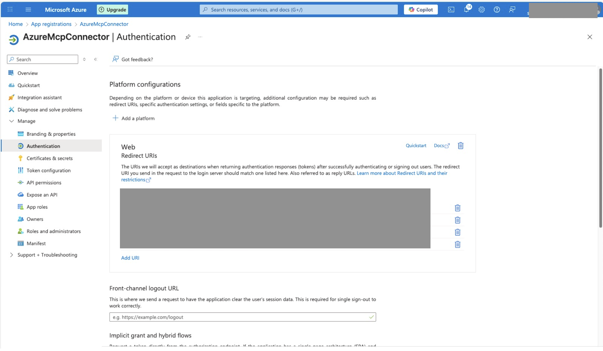Click Add URI

click(130, 258)
